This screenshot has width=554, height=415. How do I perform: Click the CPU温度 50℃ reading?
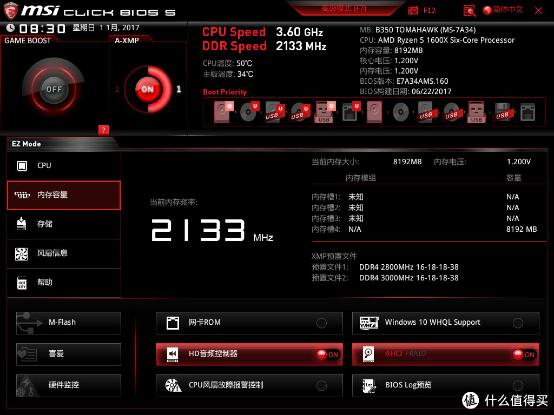228,64
